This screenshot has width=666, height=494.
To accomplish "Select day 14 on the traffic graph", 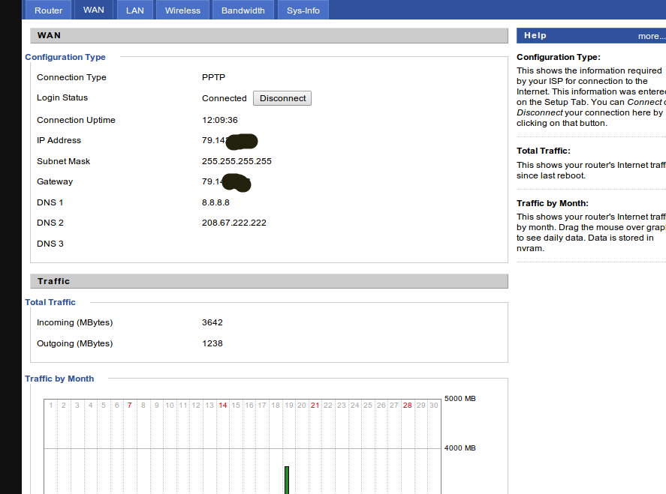I will (x=223, y=406).
